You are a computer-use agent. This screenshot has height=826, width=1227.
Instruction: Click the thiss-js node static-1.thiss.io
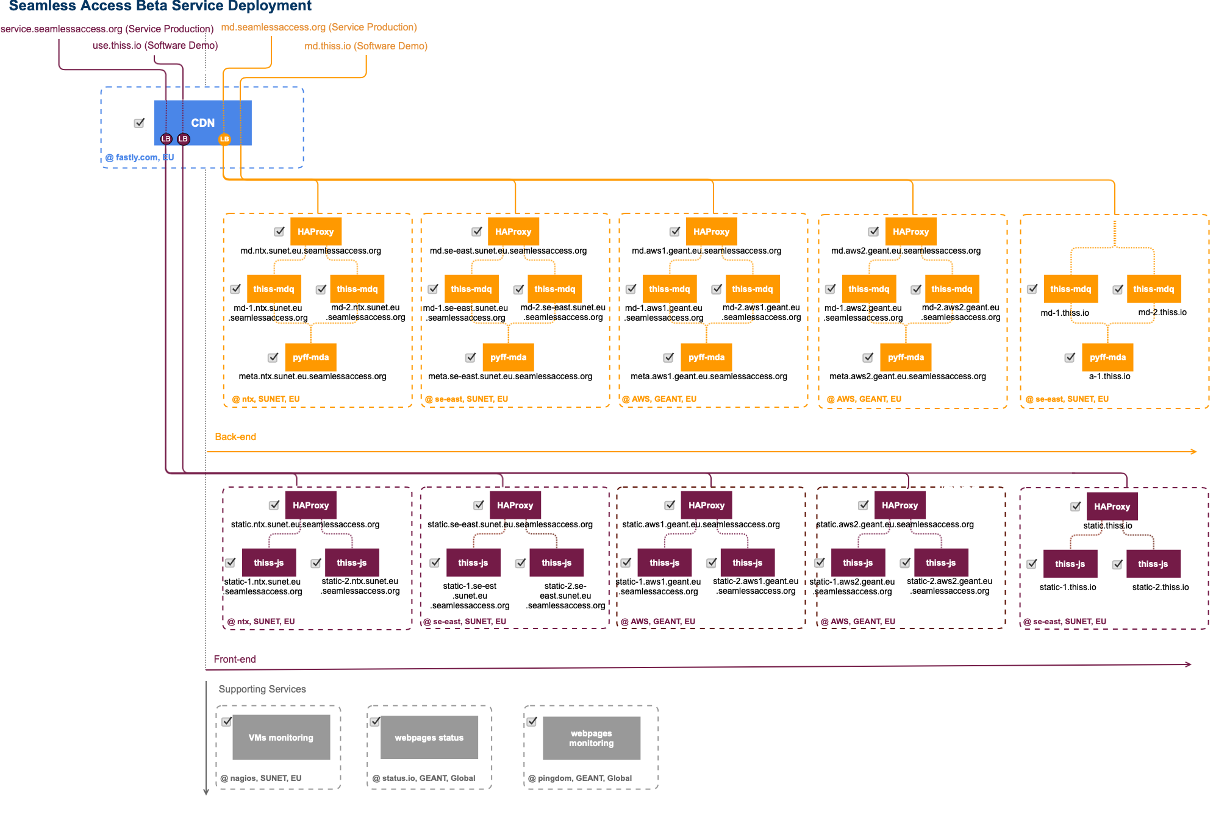pyautogui.click(x=1070, y=564)
